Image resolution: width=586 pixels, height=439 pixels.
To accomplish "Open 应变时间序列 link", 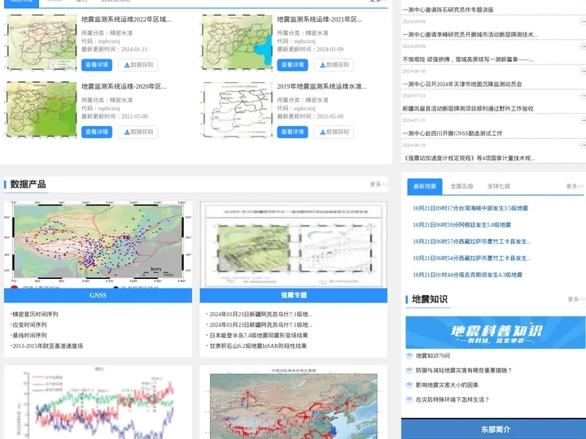I will tap(28, 324).
